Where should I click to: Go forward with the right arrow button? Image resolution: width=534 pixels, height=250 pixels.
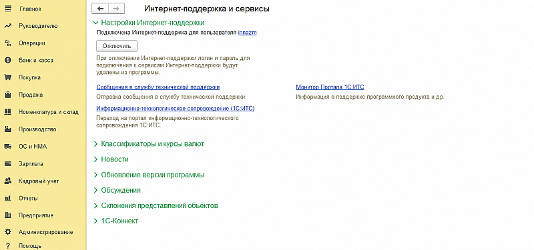[x=116, y=9]
